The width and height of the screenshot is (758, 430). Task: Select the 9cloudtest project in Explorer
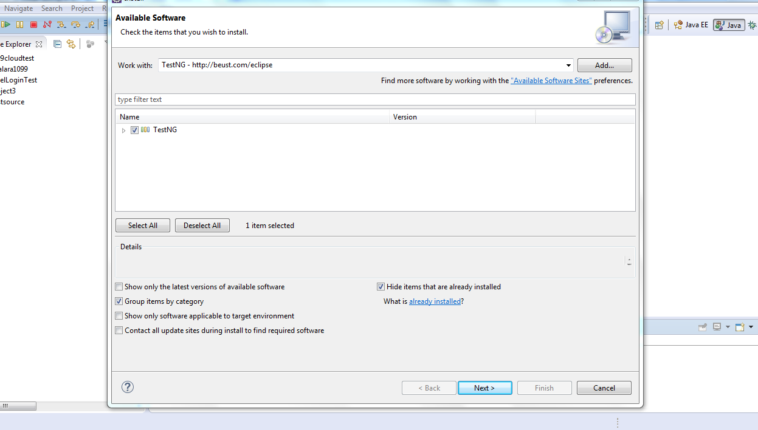[x=17, y=58]
